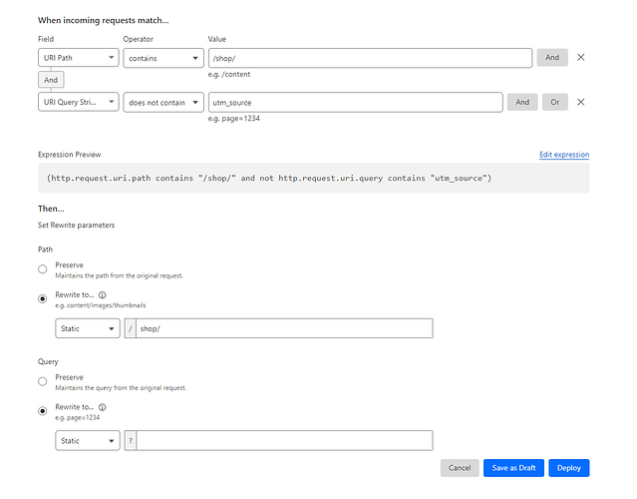Click info icon next to Query Rewrite to
Image resolution: width=637 pixels, height=499 pixels.
(x=103, y=407)
